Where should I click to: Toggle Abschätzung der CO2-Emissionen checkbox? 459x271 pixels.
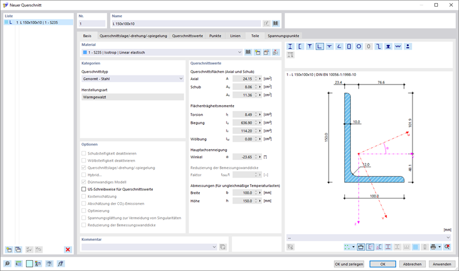coord(84,203)
